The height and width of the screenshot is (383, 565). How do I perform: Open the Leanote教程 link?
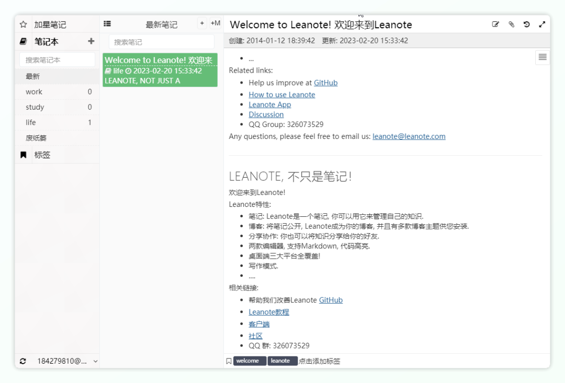point(269,312)
